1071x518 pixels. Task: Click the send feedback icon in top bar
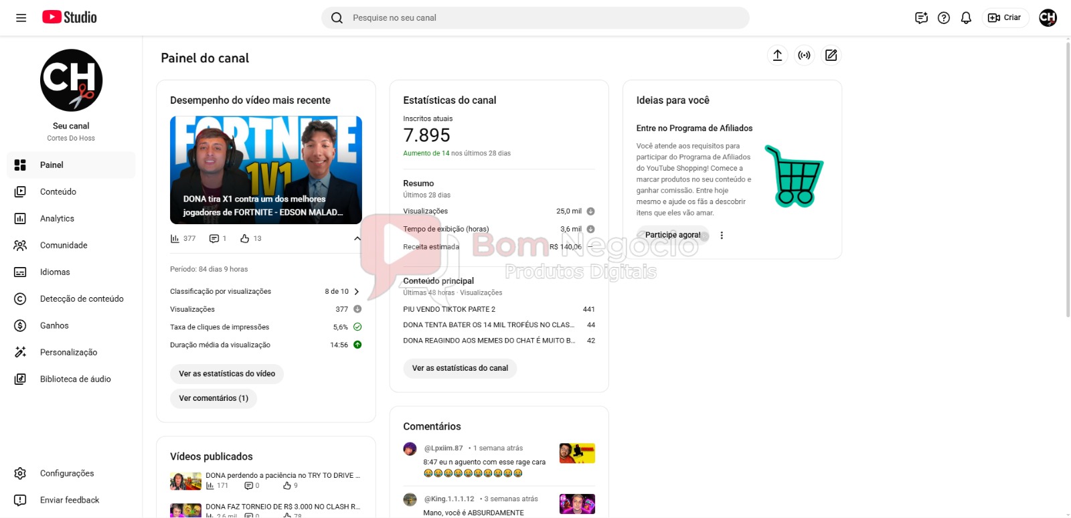(921, 18)
